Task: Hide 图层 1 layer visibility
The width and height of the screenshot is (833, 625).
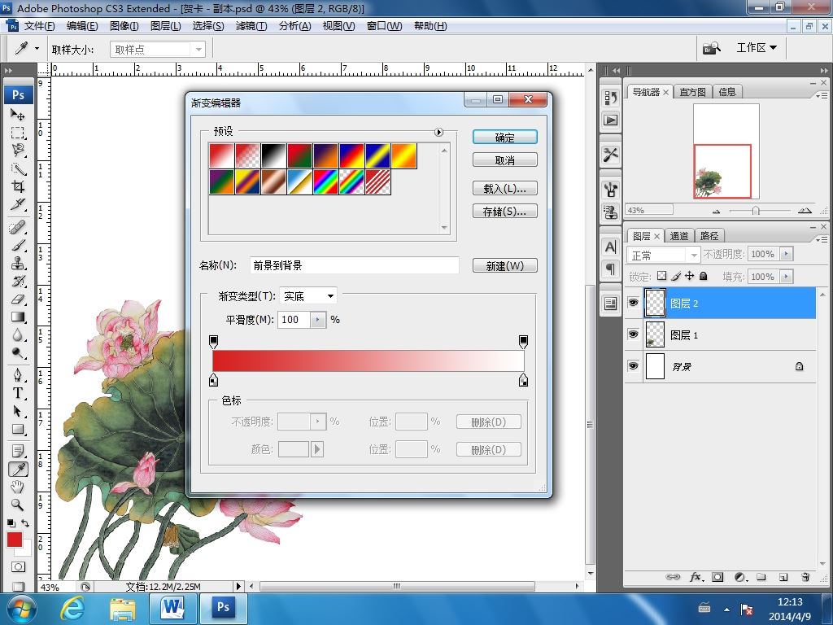Action: [633, 334]
